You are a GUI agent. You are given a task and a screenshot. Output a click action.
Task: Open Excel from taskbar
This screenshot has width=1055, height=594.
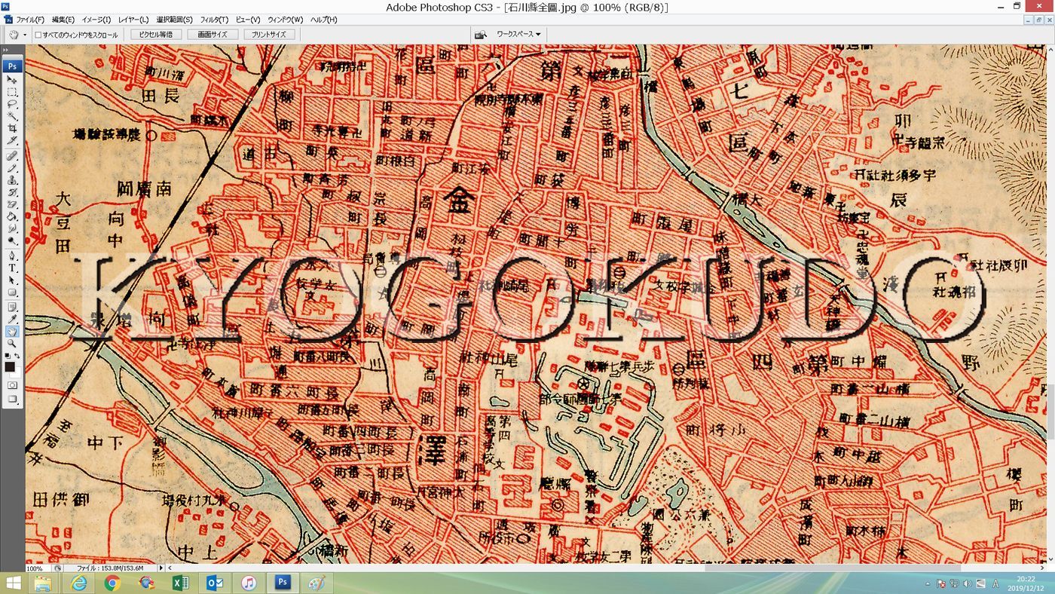click(181, 583)
